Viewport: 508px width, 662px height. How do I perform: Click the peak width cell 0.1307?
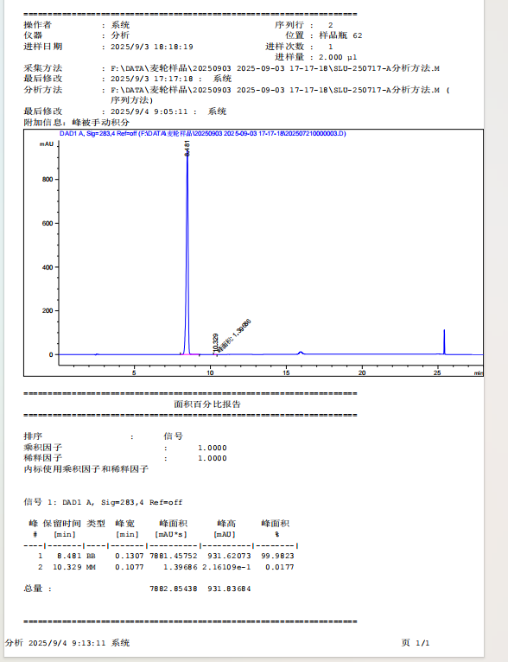(x=130, y=556)
